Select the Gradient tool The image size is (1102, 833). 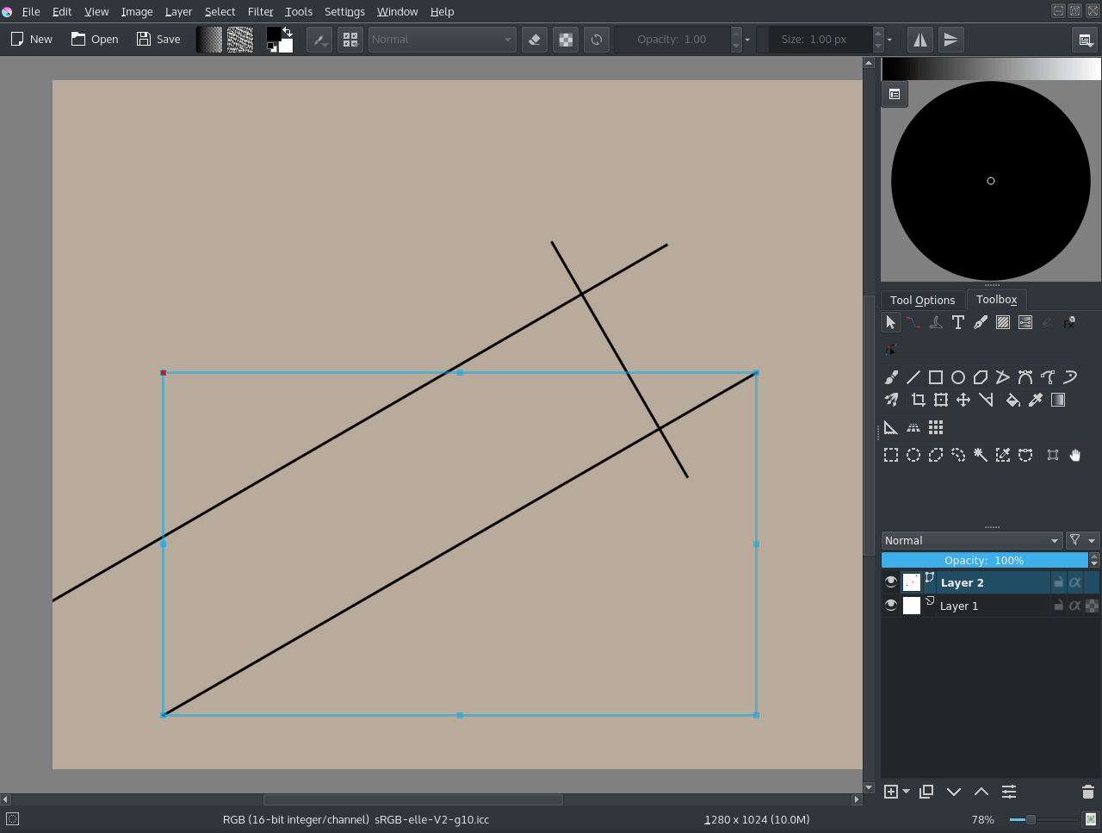coord(1058,399)
